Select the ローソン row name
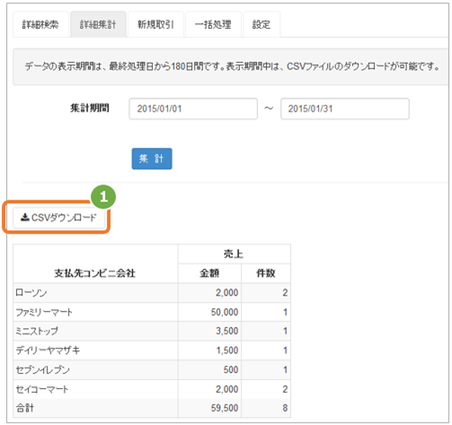 point(31,293)
